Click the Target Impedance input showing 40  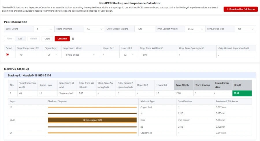click(x=29, y=54)
